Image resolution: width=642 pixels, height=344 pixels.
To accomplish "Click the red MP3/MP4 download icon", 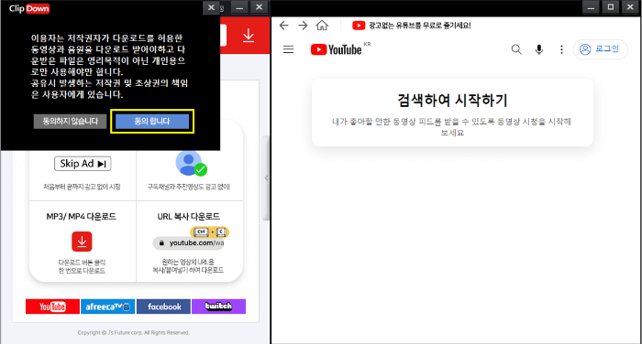I will (x=82, y=241).
